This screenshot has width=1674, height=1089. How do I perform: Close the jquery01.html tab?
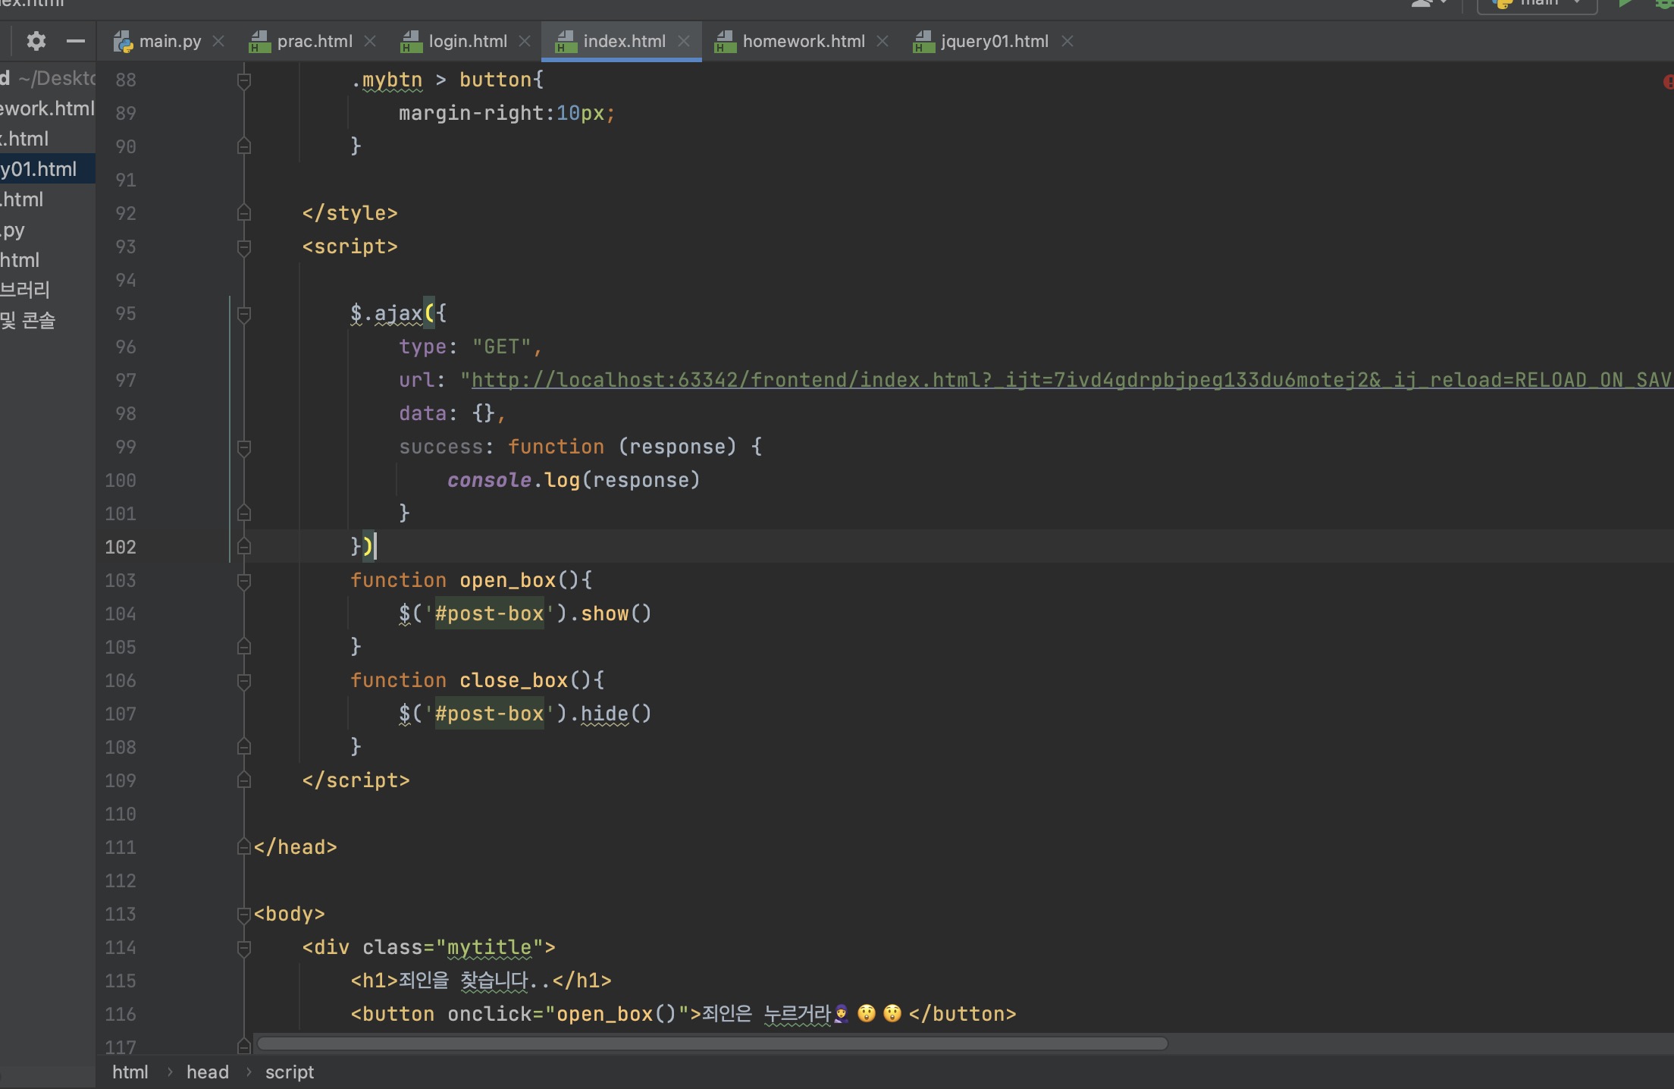[1067, 41]
